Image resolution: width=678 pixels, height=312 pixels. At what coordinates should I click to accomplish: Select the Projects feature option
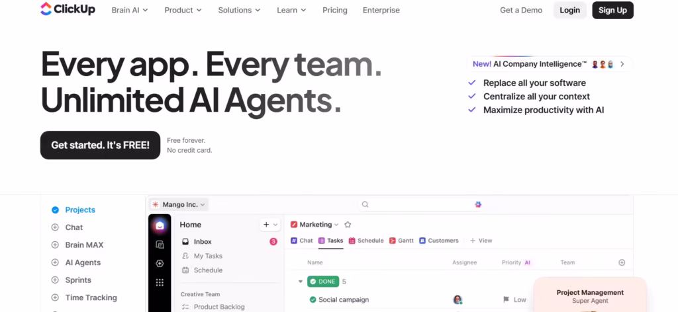79,210
